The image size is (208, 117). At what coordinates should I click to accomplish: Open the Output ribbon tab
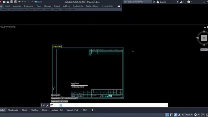click(57, 6)
